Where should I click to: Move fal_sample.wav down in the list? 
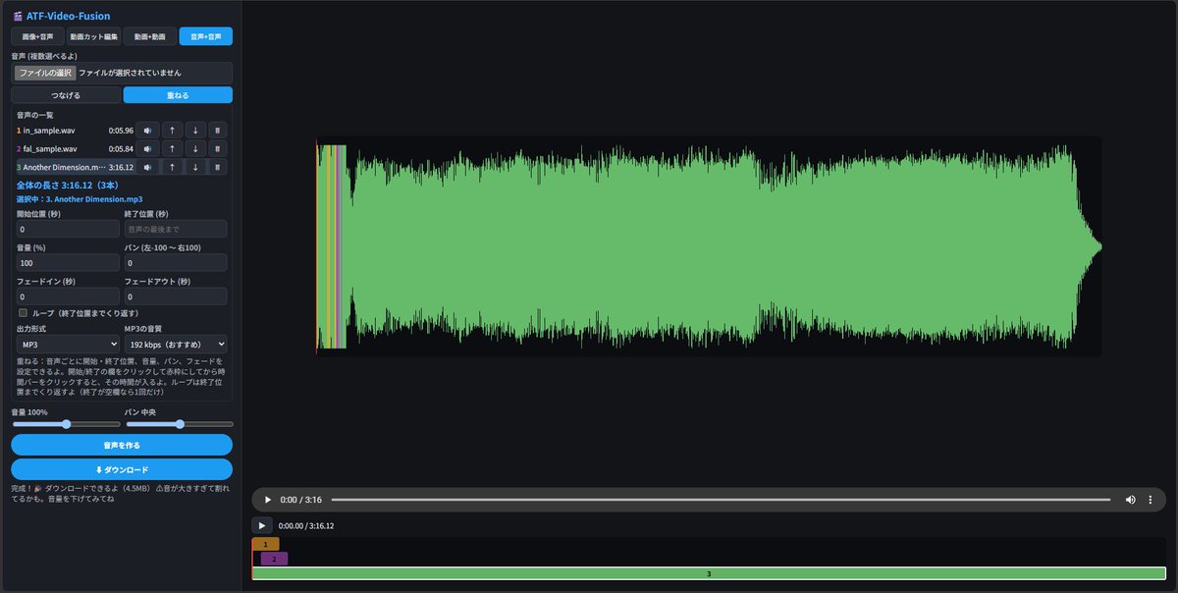point(195,148)
